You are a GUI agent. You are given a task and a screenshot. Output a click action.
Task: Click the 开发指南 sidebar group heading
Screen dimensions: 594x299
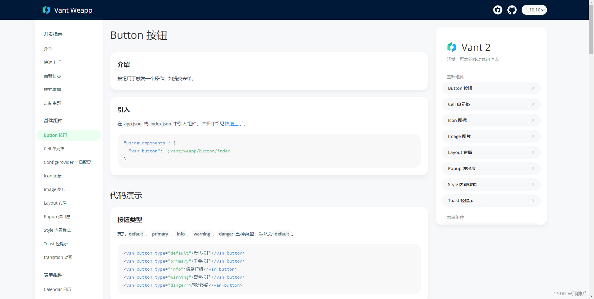tap(53, 34)
